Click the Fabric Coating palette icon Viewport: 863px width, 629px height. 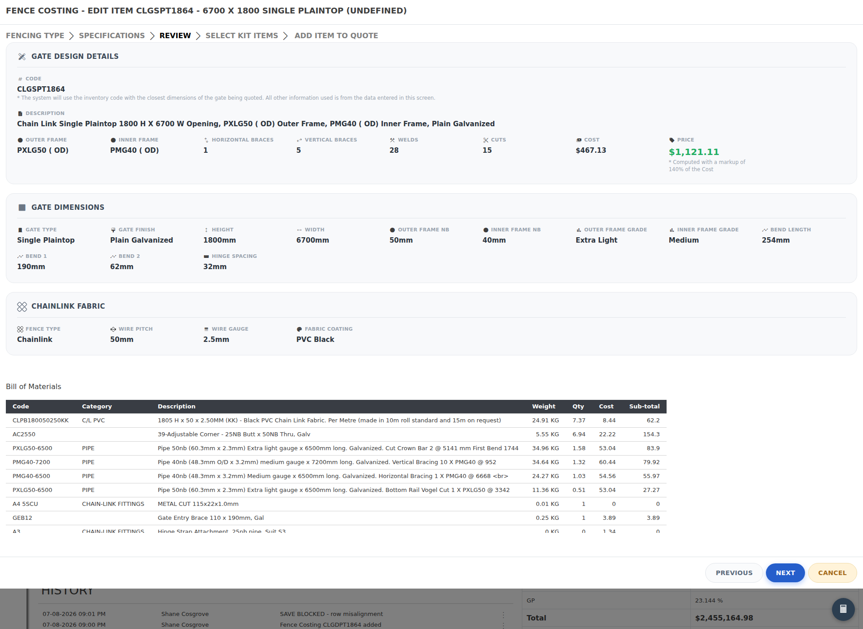(x=299, y=329)
